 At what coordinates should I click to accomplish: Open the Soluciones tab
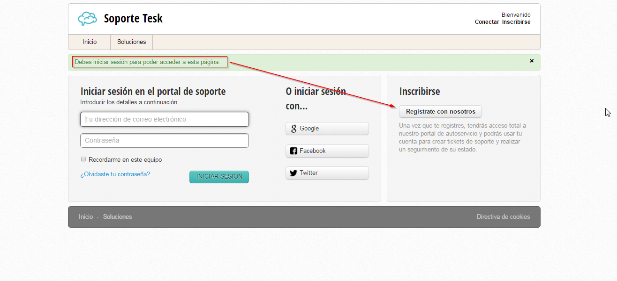pyautogui.click(x=132, y=42)
